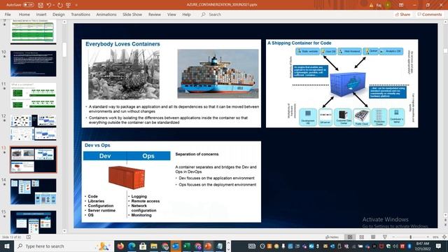The width and height of the screenshot is (448, 252).
Task: Click the red shipping container image
Action: (x=127, y=177)
